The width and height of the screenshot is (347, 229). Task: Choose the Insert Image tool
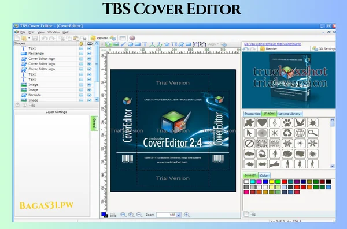pyautogui.click(x=116, y=44)
